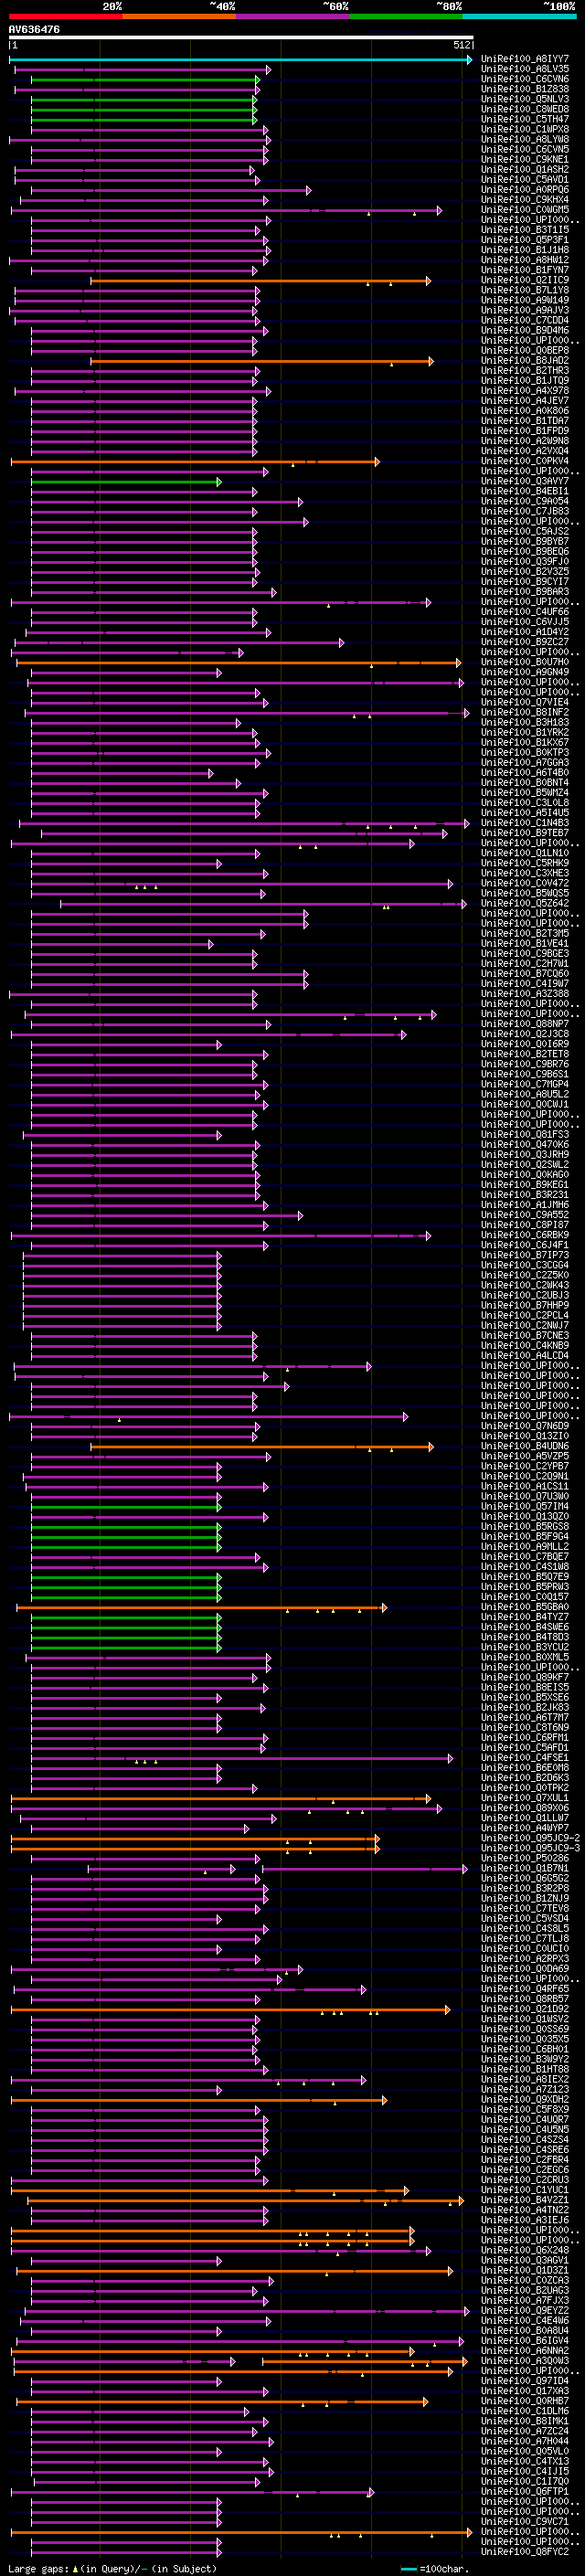Image resolution: width=585 pixels, height=2576 pixels.
Task: Open hit UniRef100_A4JEV7
Action: [525, 400]
